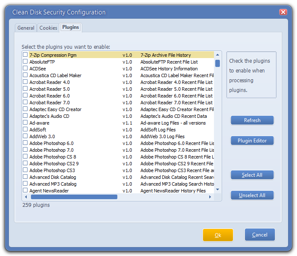Select the Adobe Photoshop CS3 row name
Screen dimensions: 297x256
click(52, 170)
